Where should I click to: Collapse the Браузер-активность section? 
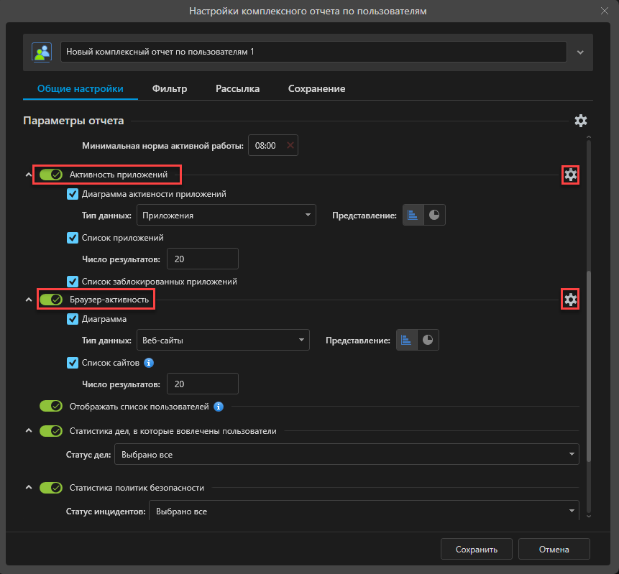[28, 300]
